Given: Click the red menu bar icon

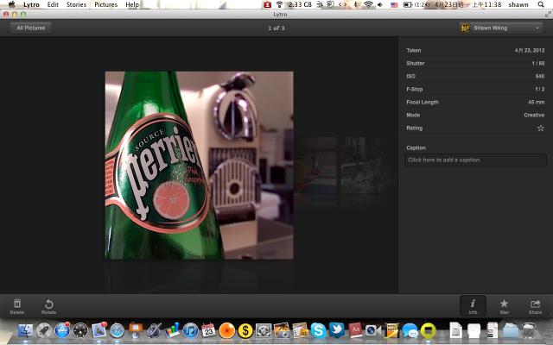Looking at the screenshot, I should click(267, 4).
